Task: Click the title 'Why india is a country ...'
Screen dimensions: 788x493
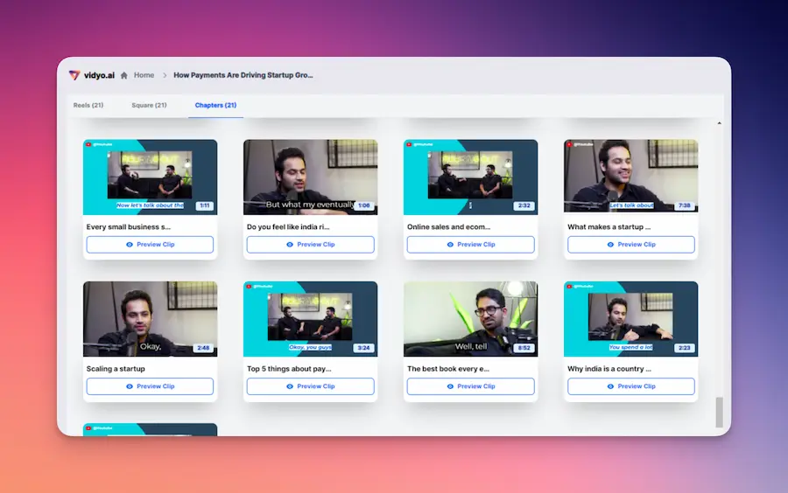Action: [609, 369]
